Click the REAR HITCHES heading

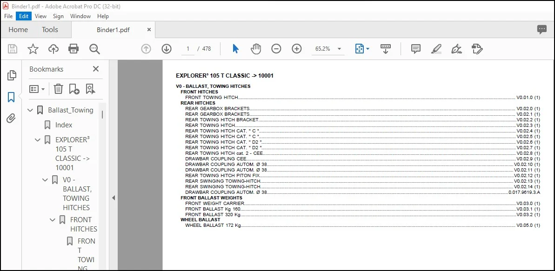[198, 103]
